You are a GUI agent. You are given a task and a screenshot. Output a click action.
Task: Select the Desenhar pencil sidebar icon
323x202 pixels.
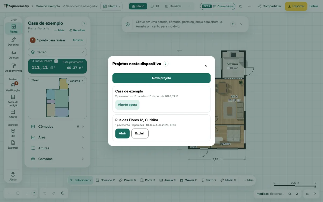pyautogui.click(x=13, y=42)
